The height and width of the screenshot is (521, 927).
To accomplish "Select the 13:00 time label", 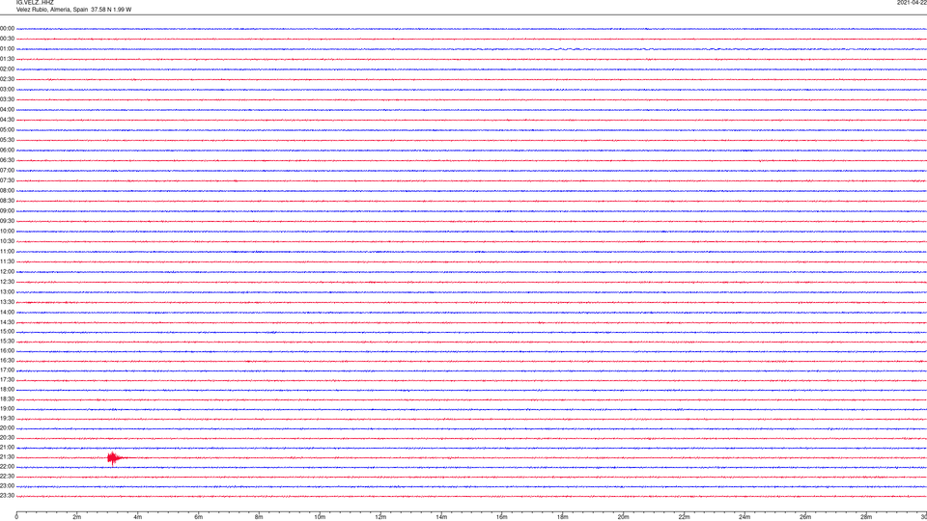I will click(x=7, y=291).
